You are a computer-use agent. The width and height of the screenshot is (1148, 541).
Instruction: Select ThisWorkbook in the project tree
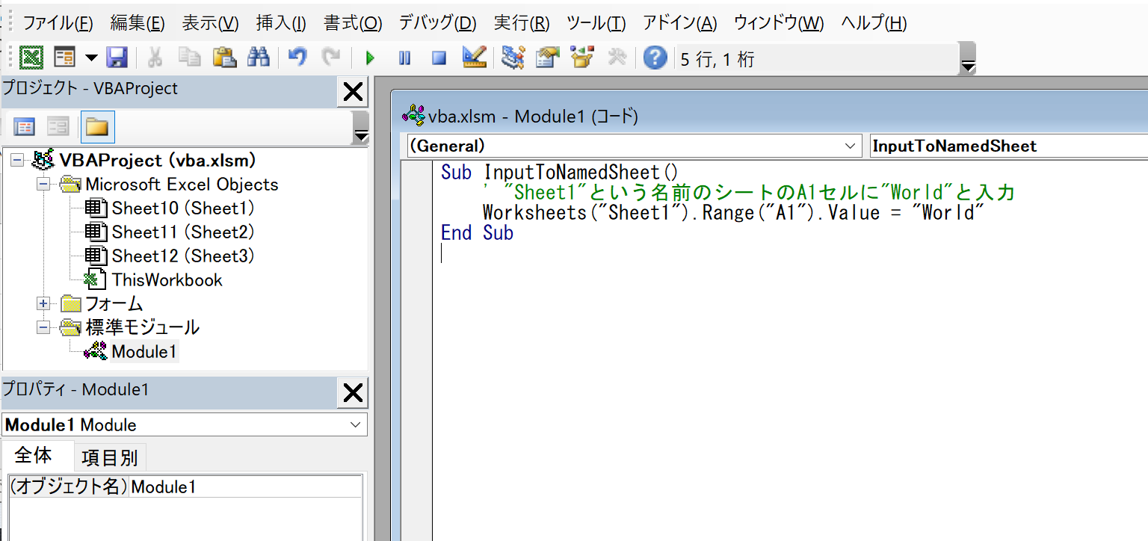coord(166,279)
